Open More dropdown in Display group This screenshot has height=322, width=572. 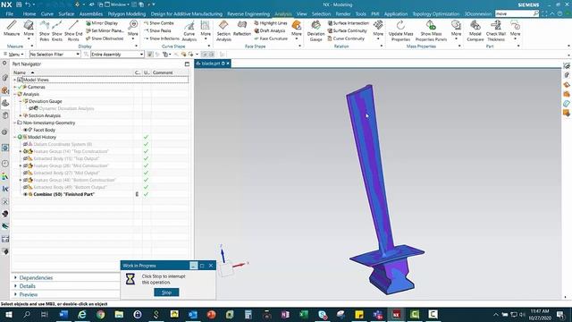(133, 30)
